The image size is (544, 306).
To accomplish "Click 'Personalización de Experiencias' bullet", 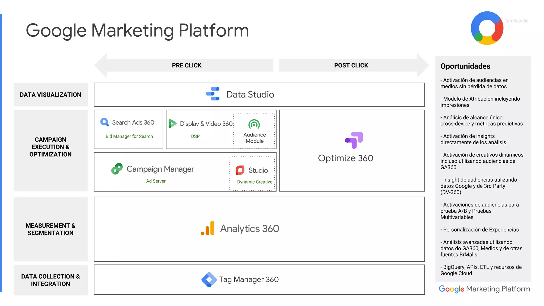I will [x=480, y=230].
